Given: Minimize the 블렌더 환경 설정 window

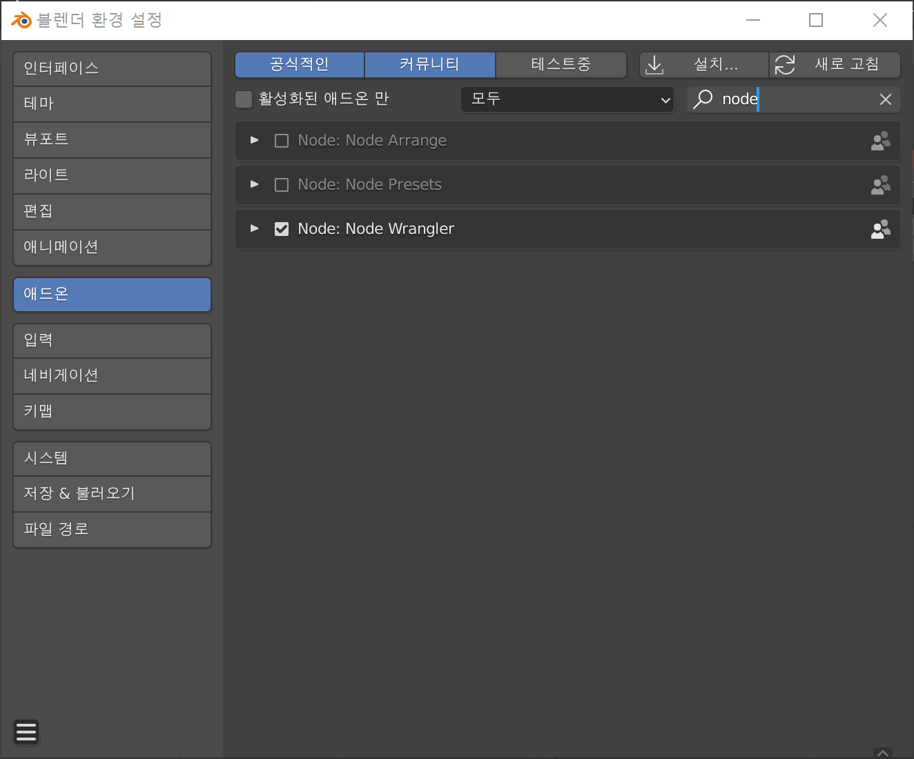Looking at the screenshot, I should tap(753, 20).
